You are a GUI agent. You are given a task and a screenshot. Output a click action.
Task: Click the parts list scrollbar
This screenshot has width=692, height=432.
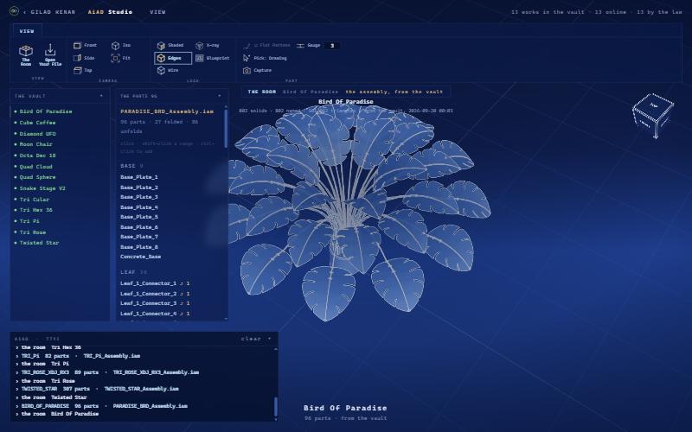point(226,128)
